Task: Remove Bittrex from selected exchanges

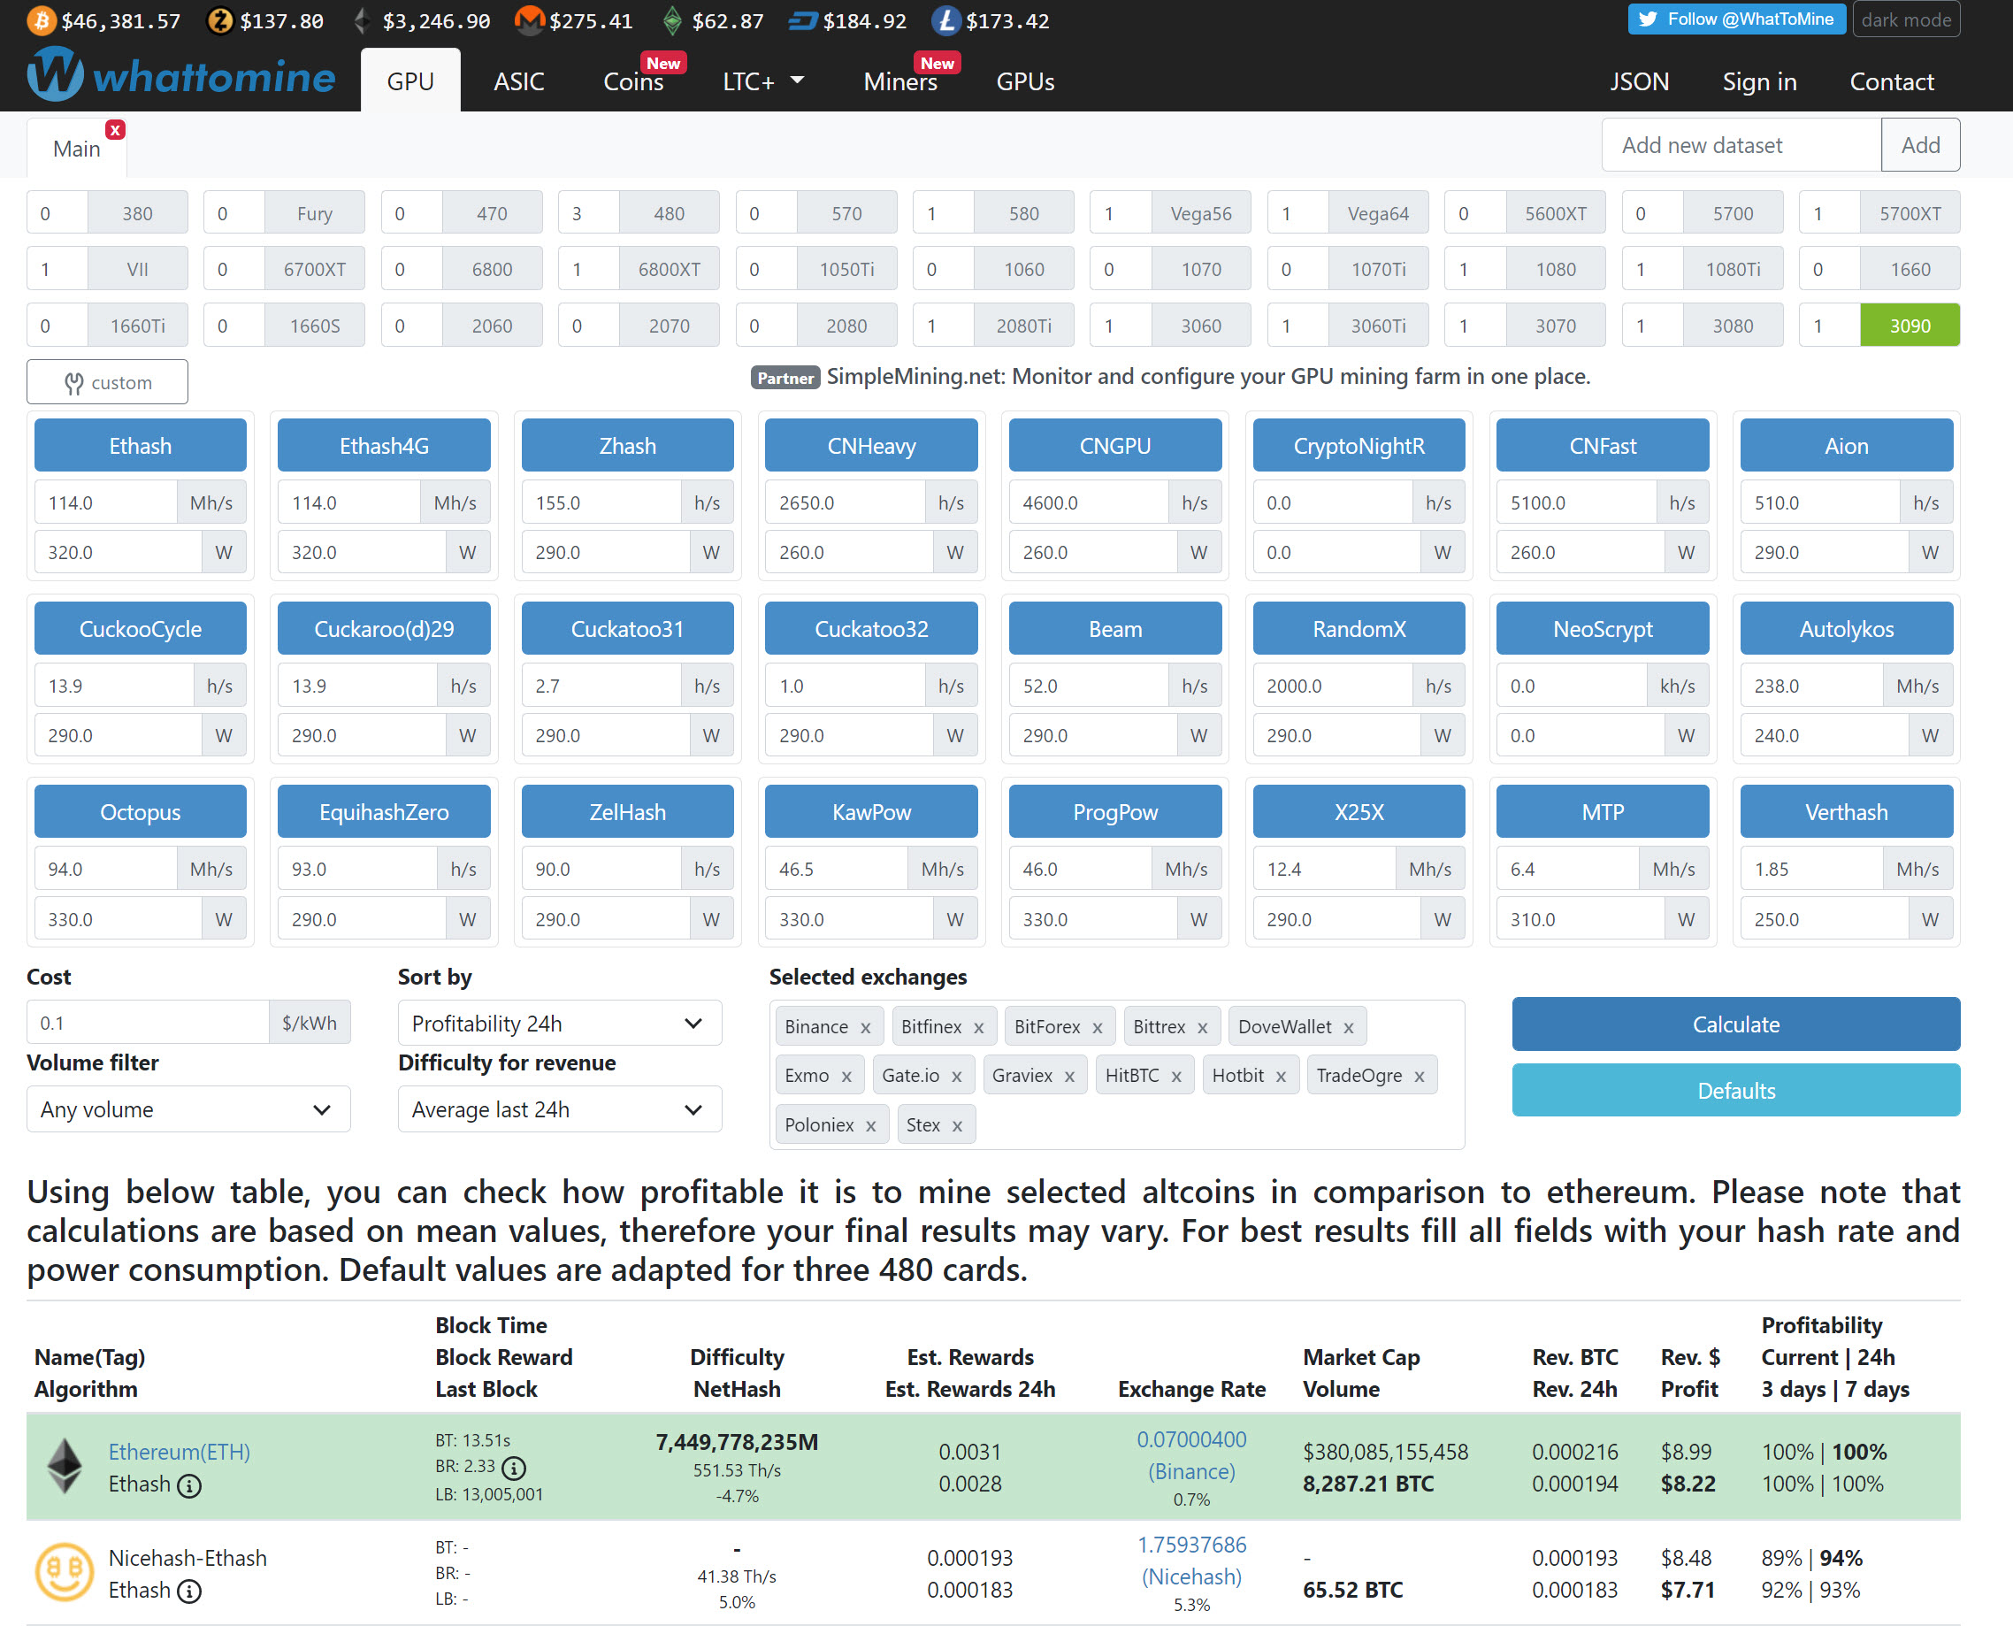Action: tap(1202, 1027)
